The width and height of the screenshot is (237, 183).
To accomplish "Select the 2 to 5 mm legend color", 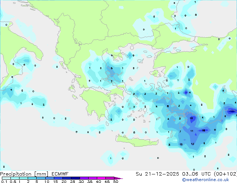I will click(x=32, y=178).
